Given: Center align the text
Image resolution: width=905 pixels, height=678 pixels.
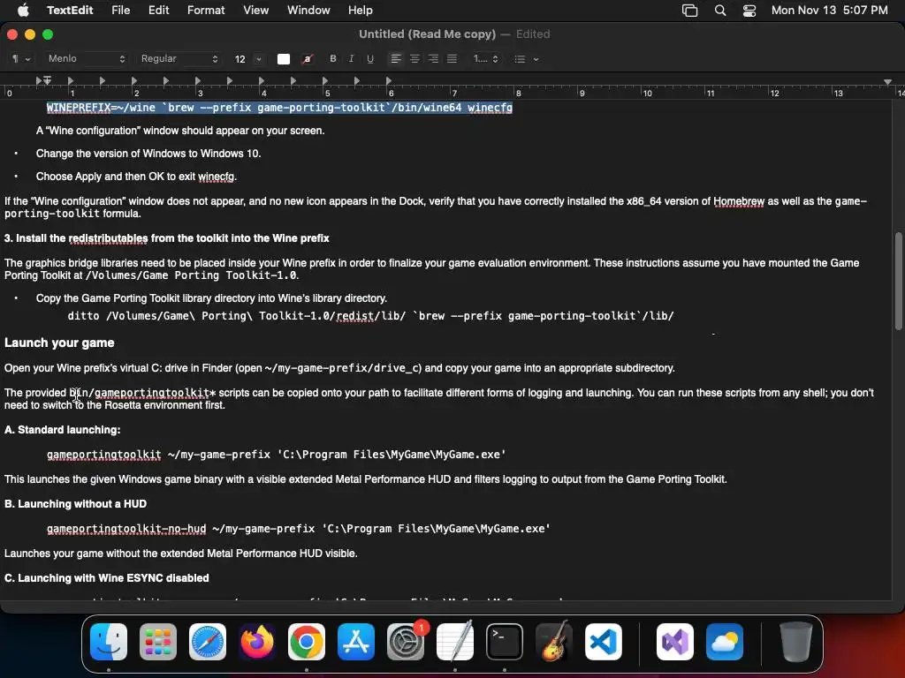Looking at the screenshot, I should click(414, 59).
